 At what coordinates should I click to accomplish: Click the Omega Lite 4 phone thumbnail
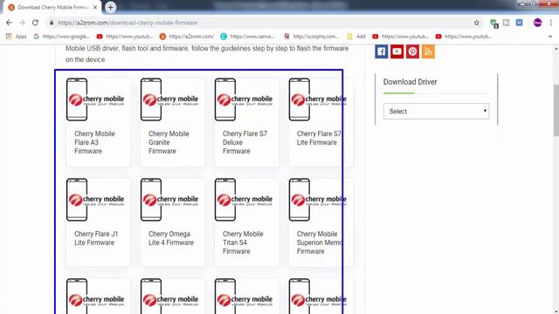(169, 200)
